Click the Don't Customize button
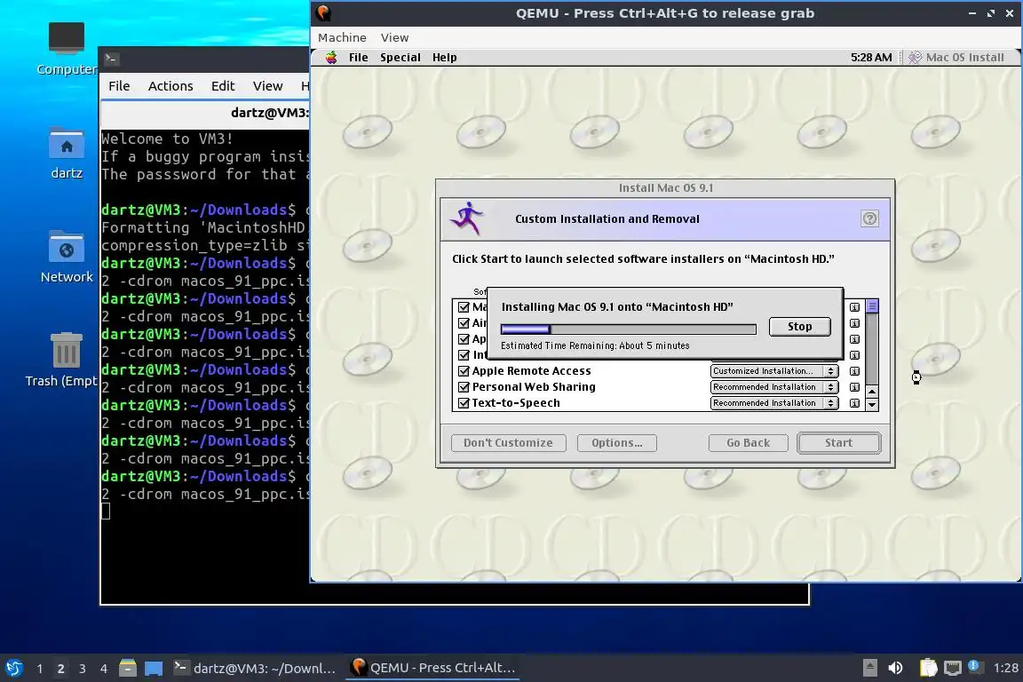This screenshot has width=1023, height=682. tap(508, 443)
